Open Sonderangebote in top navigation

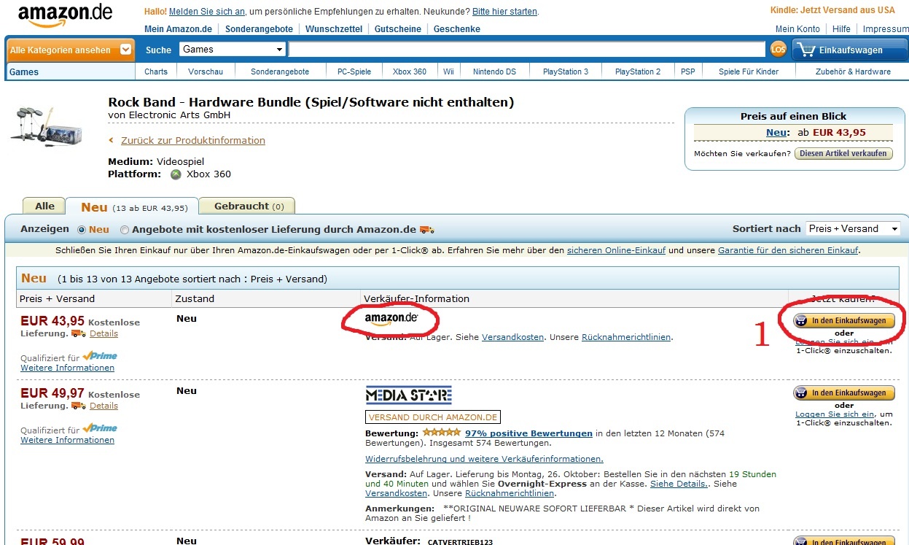pyautogui.click(x=259, y=29)
